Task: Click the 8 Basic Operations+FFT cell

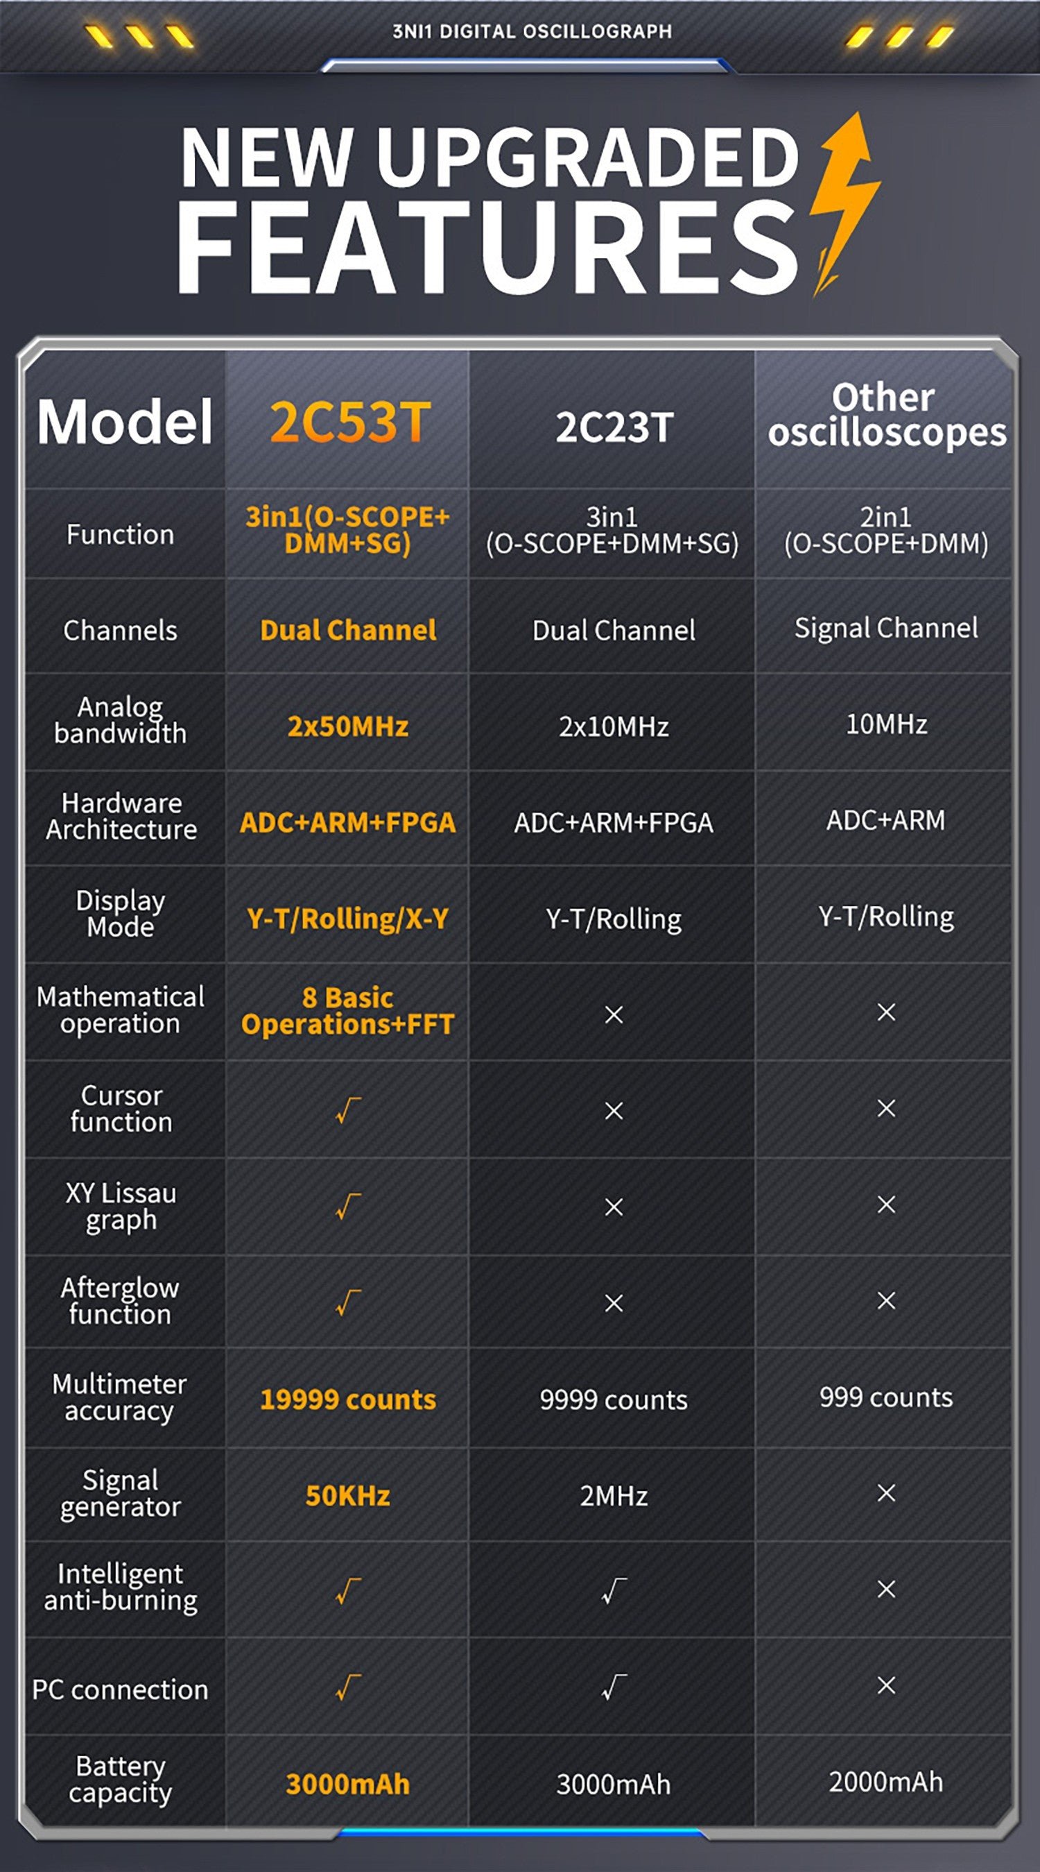Action: 348,1011
